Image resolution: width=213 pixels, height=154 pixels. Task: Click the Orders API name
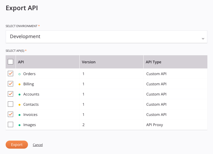(29, 74)
